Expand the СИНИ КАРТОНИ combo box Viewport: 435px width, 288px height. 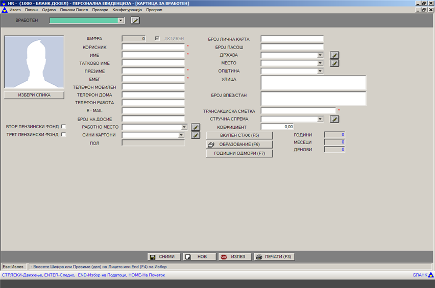coord(181,135)
